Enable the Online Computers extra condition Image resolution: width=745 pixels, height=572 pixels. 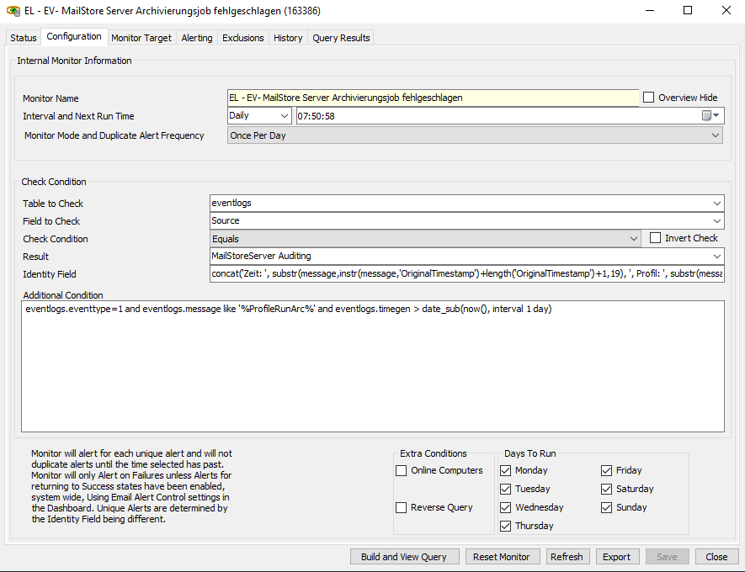(x=402, y=471)
